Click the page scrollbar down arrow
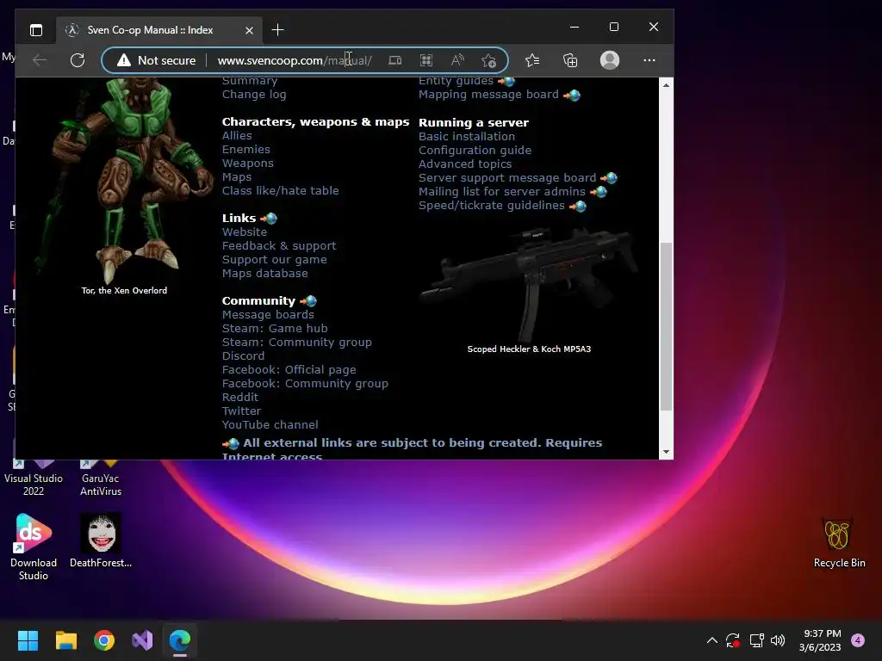Screen dimensions: 882x661 click(x=666, y=452)
